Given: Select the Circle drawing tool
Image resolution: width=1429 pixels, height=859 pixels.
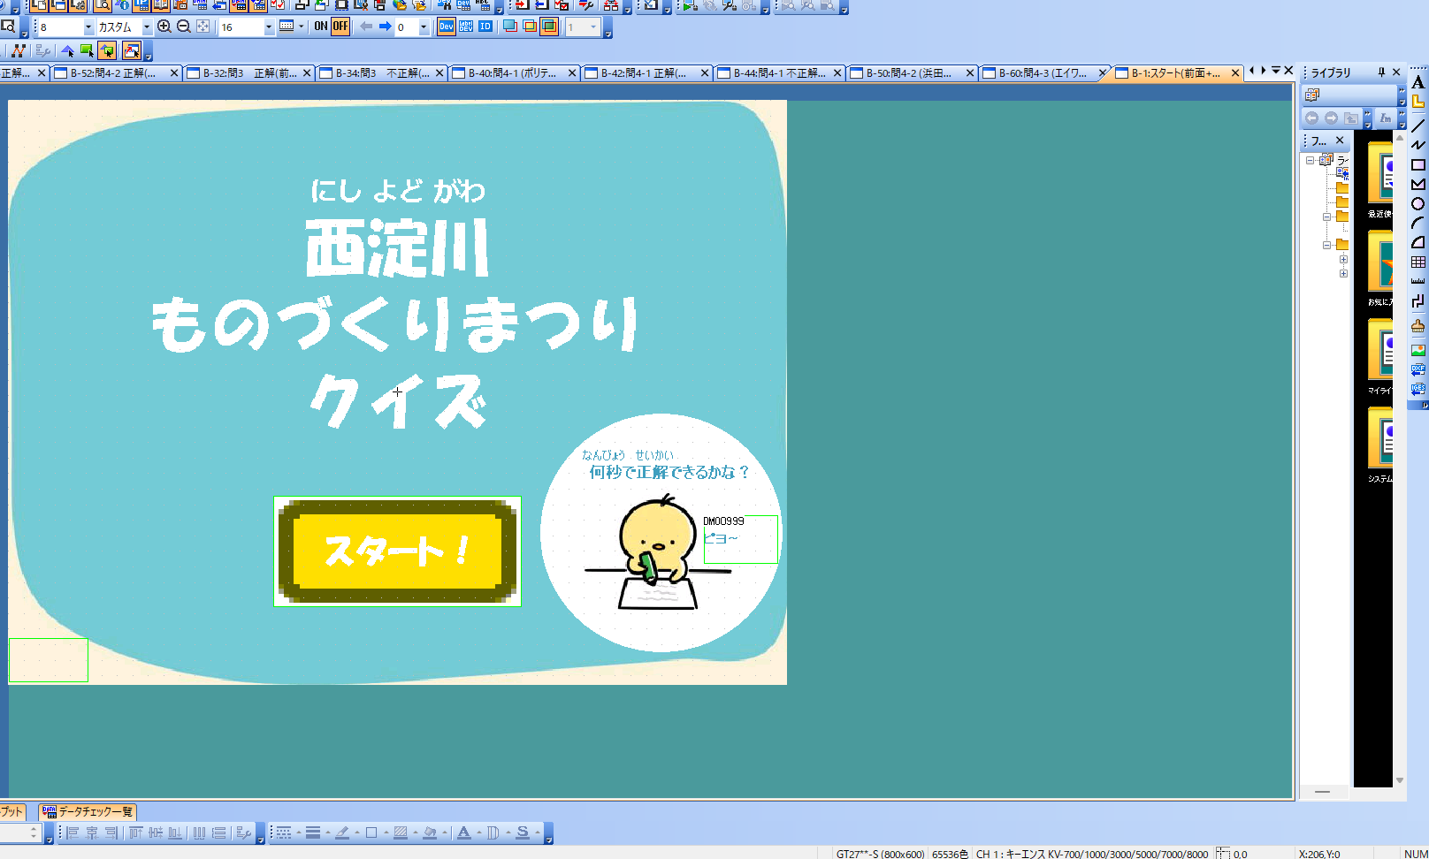Looking at the screenshot, I should (x=1418, y=204).
